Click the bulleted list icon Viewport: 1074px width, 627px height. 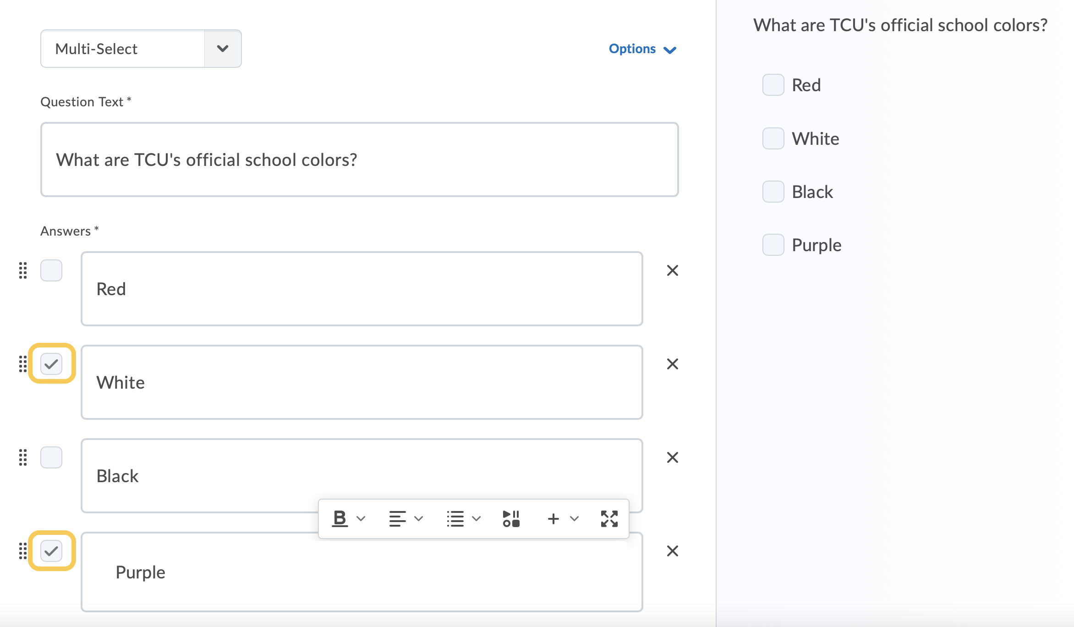pyautogui.click(x=455, y=519)
